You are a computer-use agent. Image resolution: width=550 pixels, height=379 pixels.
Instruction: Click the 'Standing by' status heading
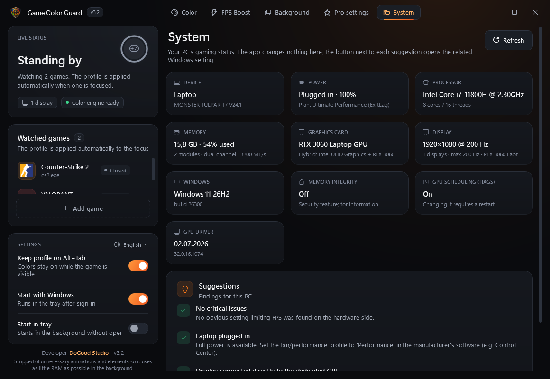pos(49,60)
